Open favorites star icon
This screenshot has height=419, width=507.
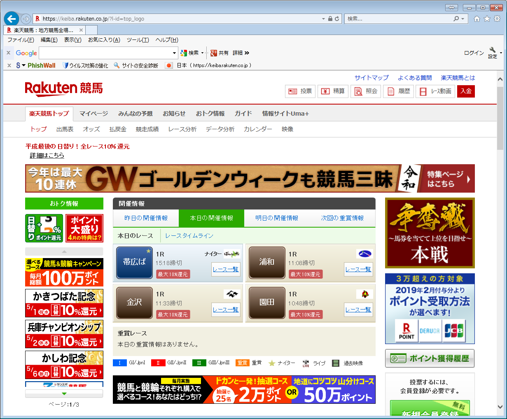(x=487, y=19)
